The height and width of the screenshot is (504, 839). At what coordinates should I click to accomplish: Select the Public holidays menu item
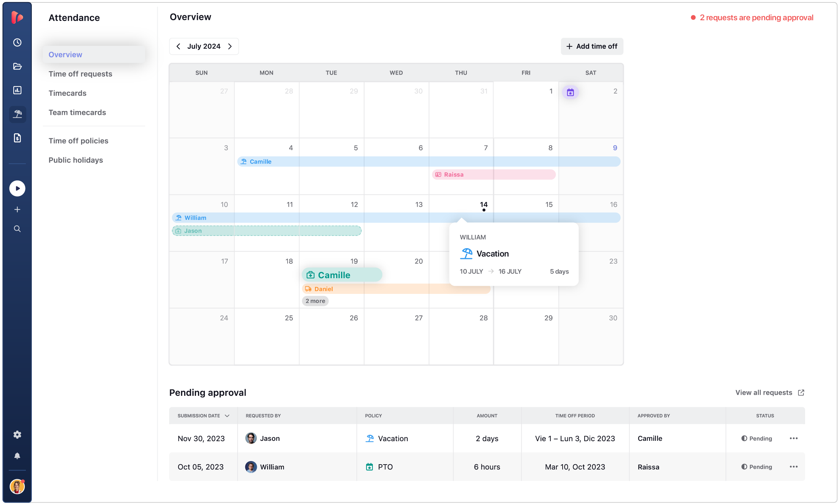(76, 160)
